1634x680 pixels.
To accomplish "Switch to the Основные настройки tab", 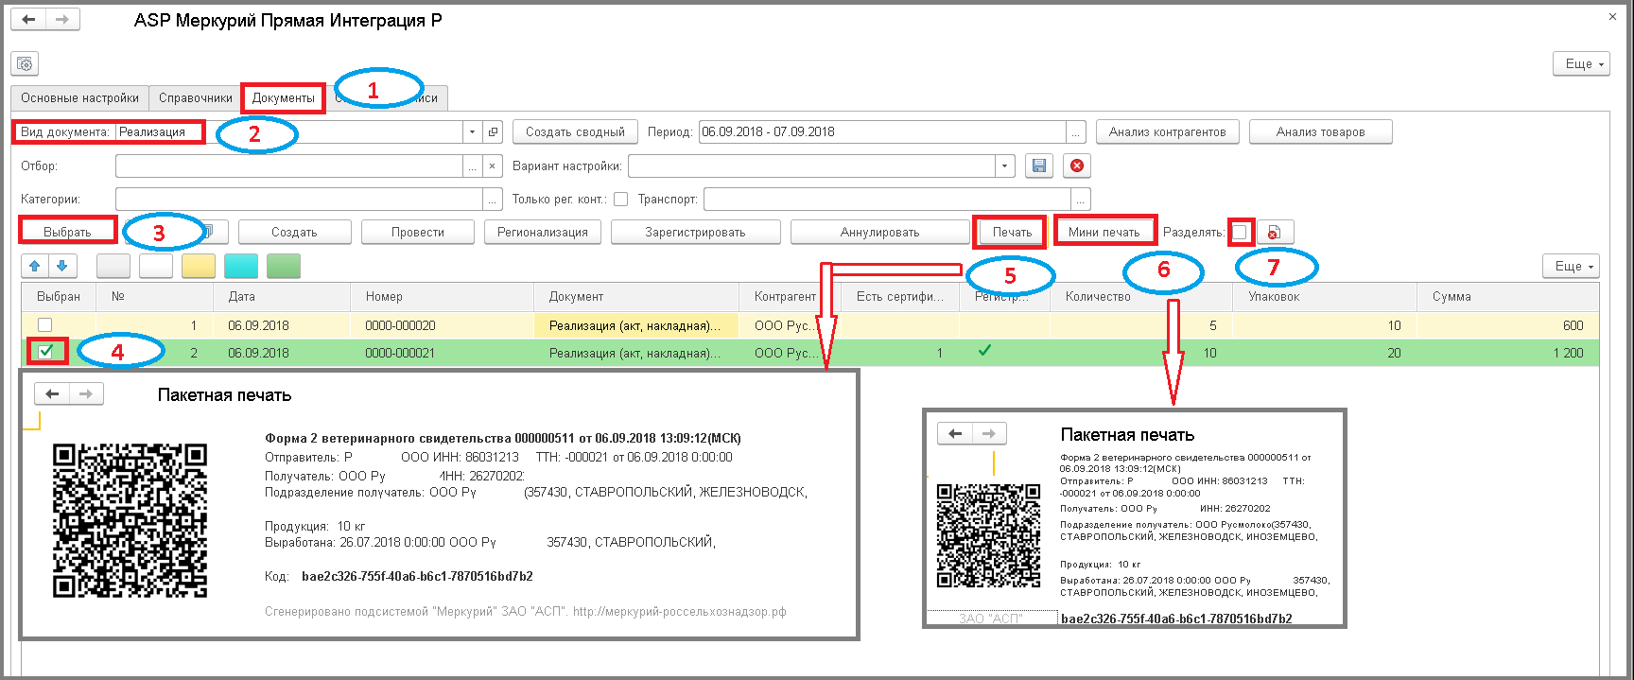I will click(x=79, y=98).
